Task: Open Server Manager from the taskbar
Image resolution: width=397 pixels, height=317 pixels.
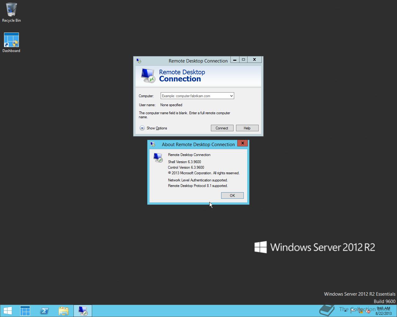Action: (x=25, y=311)
